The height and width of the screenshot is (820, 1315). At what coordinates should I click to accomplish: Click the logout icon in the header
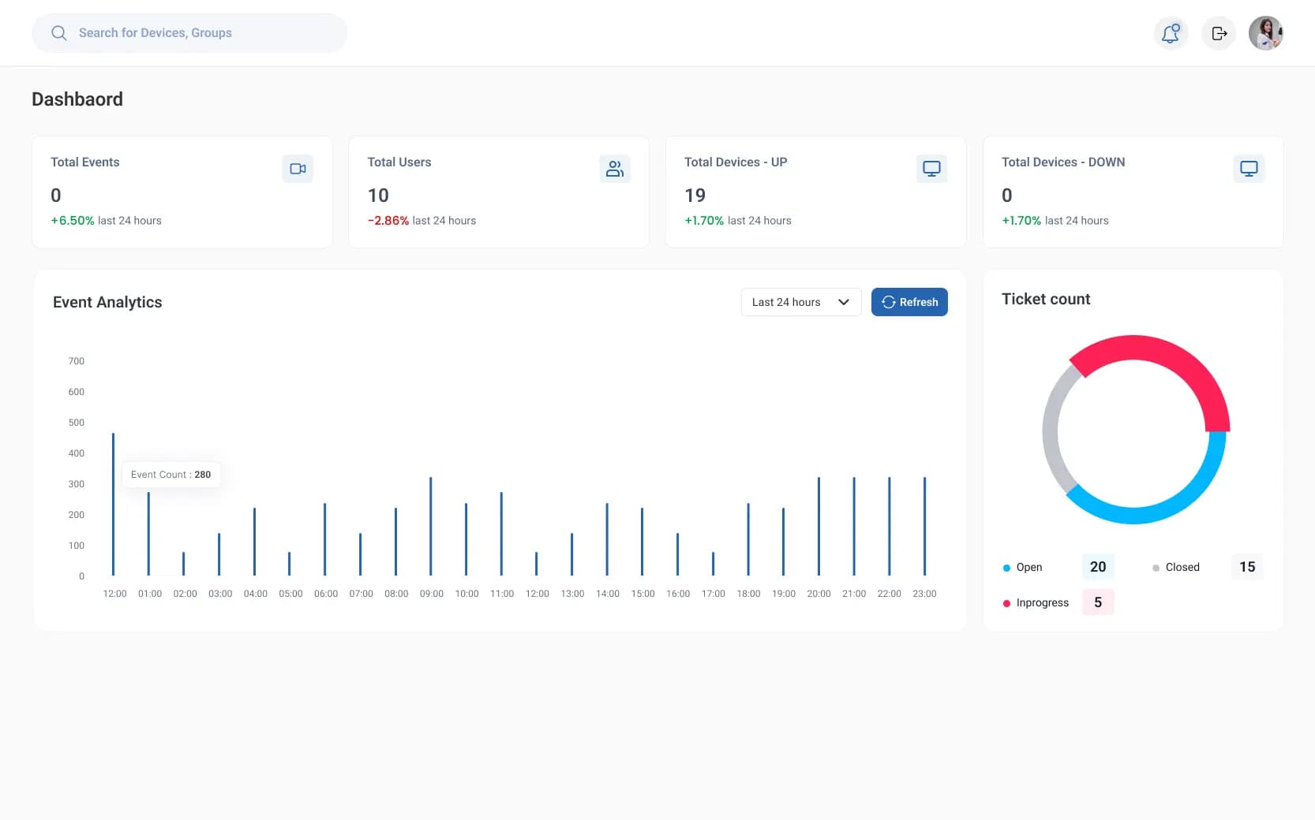[1218, 33]
